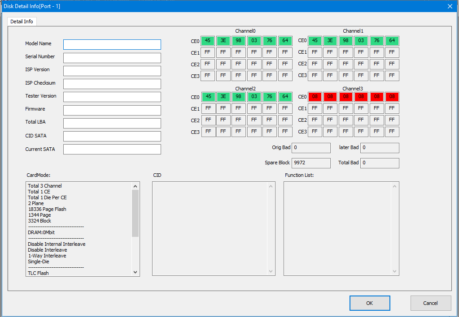Close the Disk Detail Info window
This screenshot has height=317, width=459.
pos(450,6)
